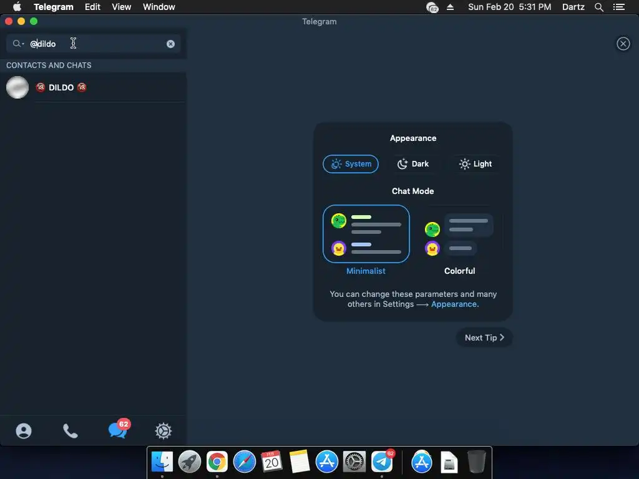Open the Trash in the Dock
This screenshot has width=639, height=479.
click(x=476, y=462)
